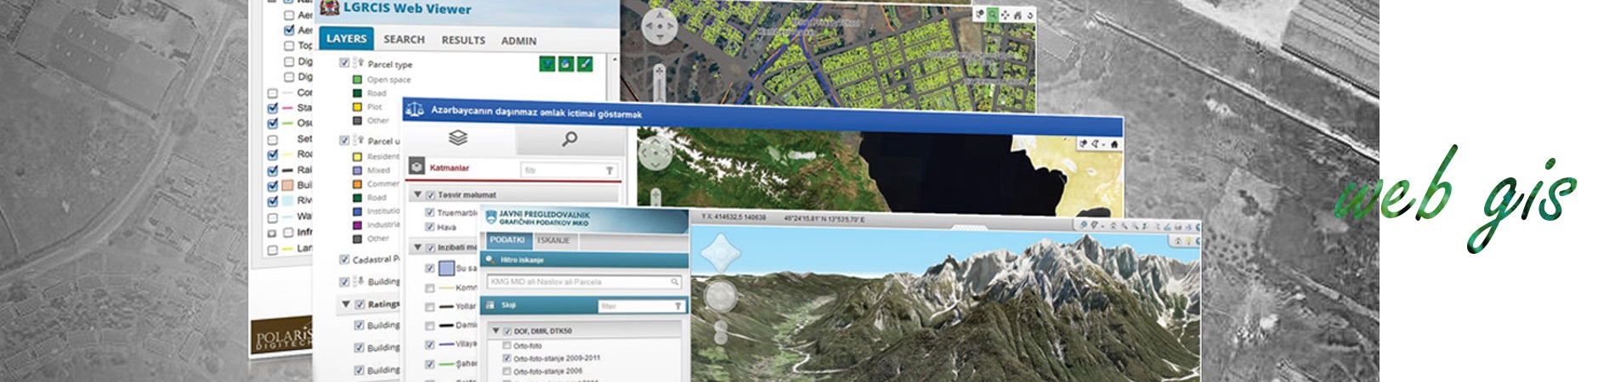
Task: Click the first pointer tool on Azerbaijan map toolbar
Action: click(x=1085, y=143)
